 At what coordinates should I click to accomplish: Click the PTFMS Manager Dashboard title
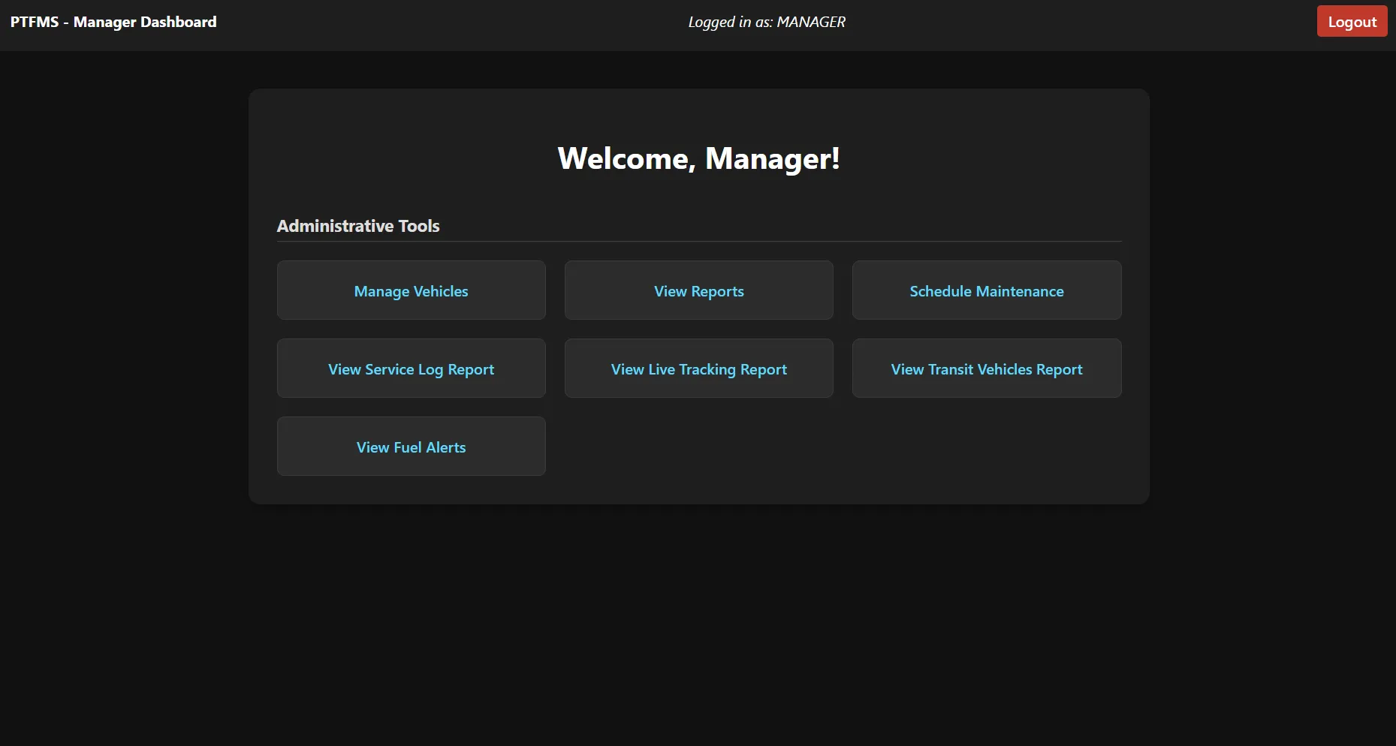113,22
